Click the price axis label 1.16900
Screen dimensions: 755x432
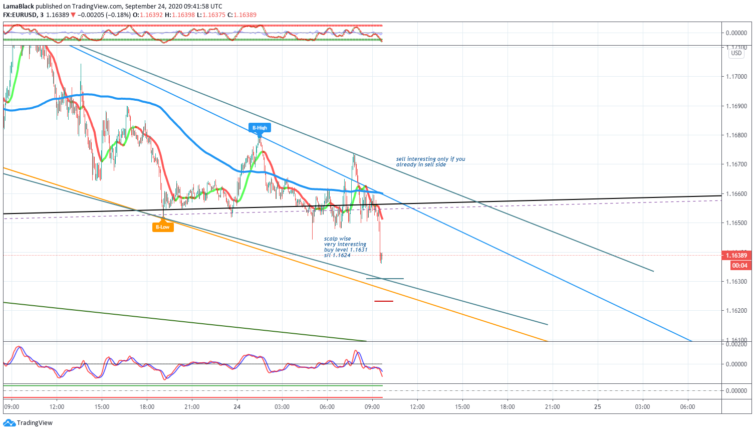click(736, 106)
